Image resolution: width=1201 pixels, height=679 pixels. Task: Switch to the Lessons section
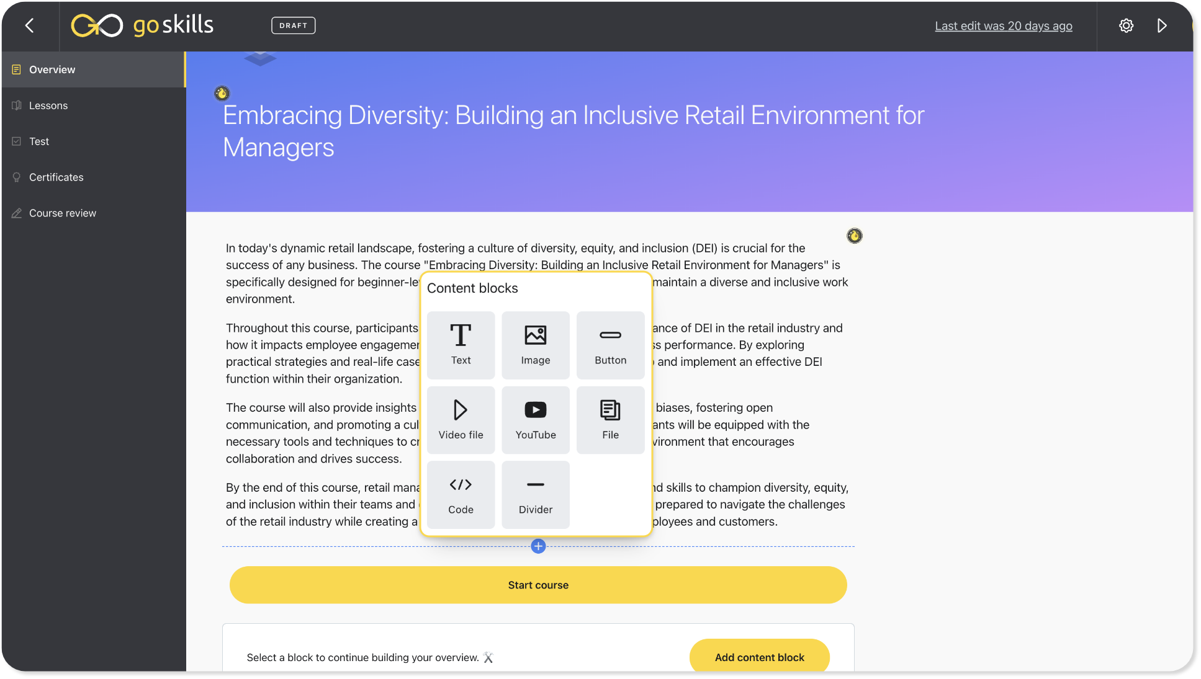point(48,105)
